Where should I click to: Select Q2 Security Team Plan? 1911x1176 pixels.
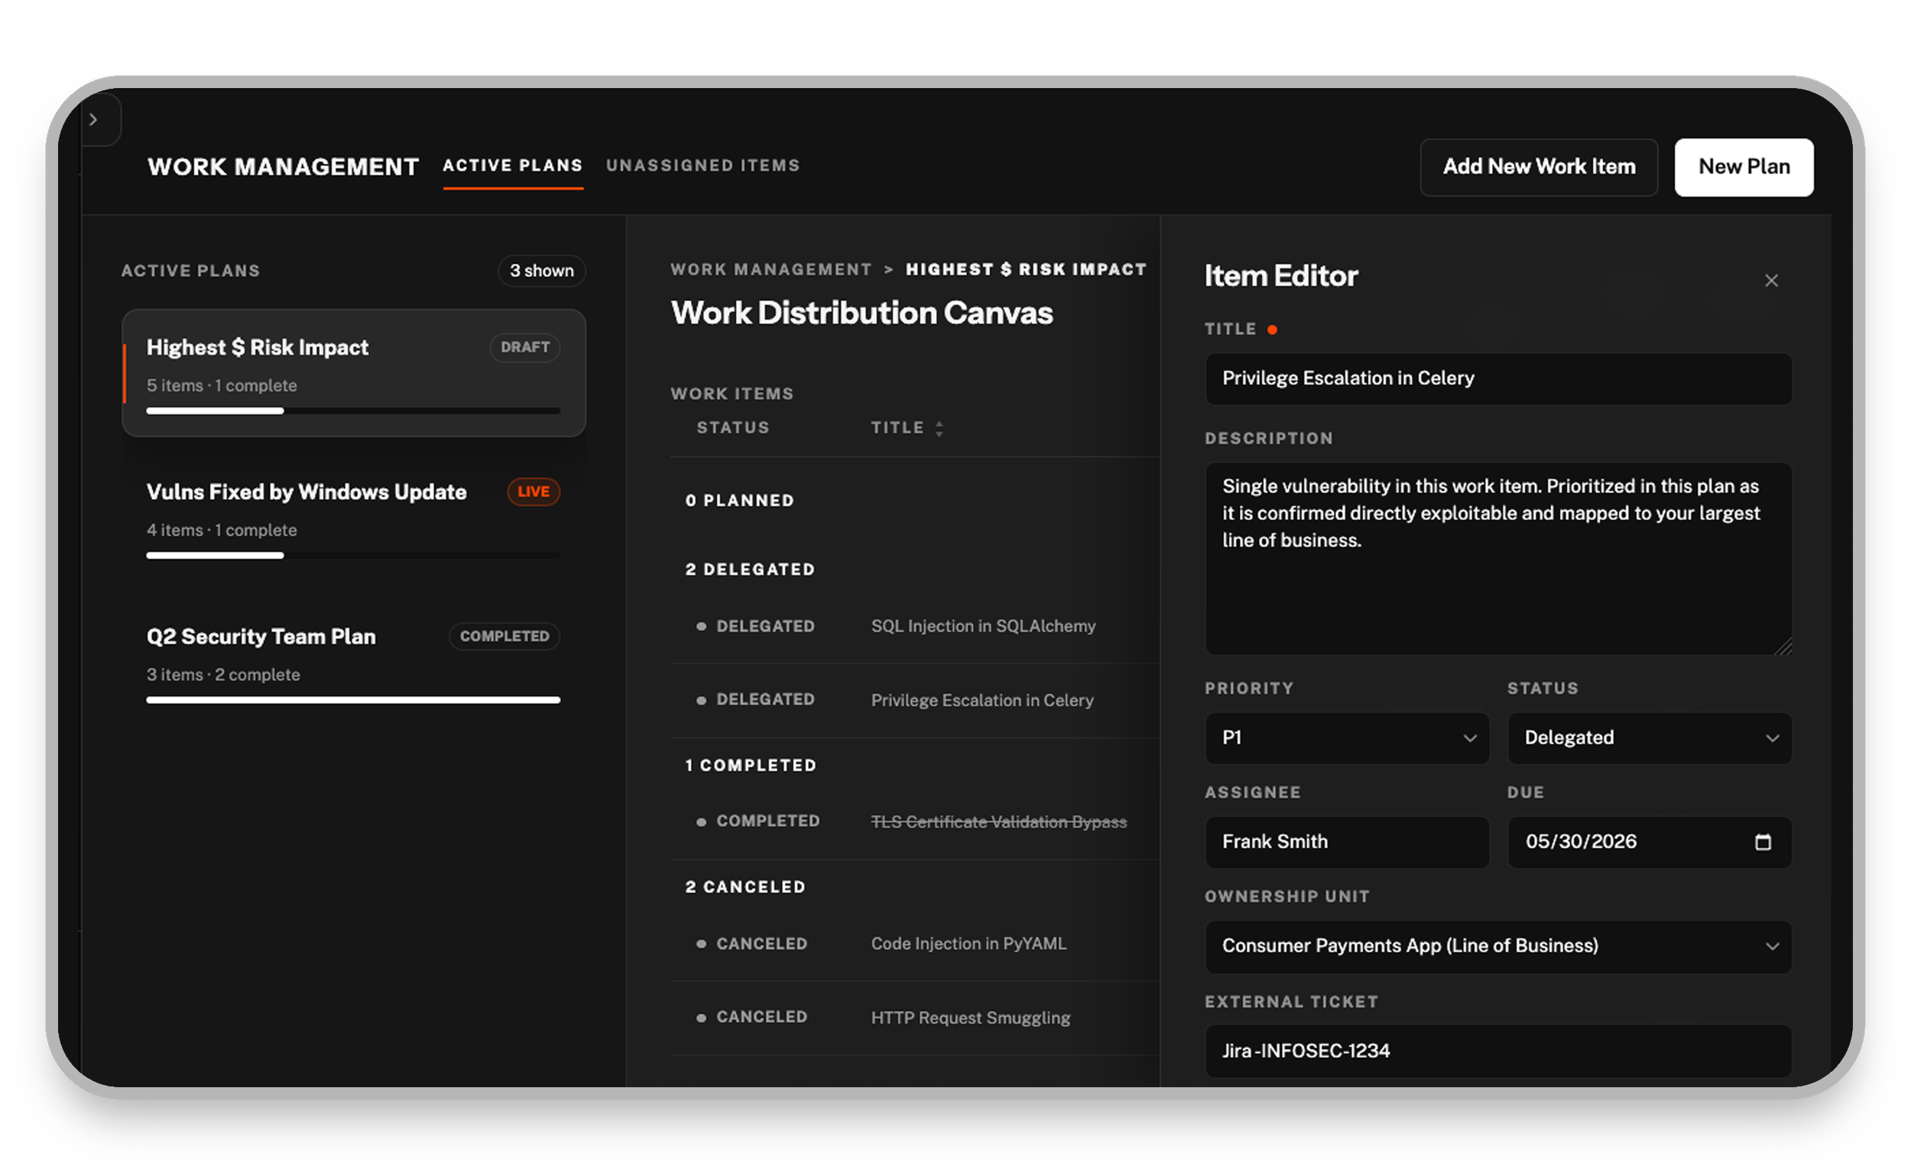coord(354,662)
